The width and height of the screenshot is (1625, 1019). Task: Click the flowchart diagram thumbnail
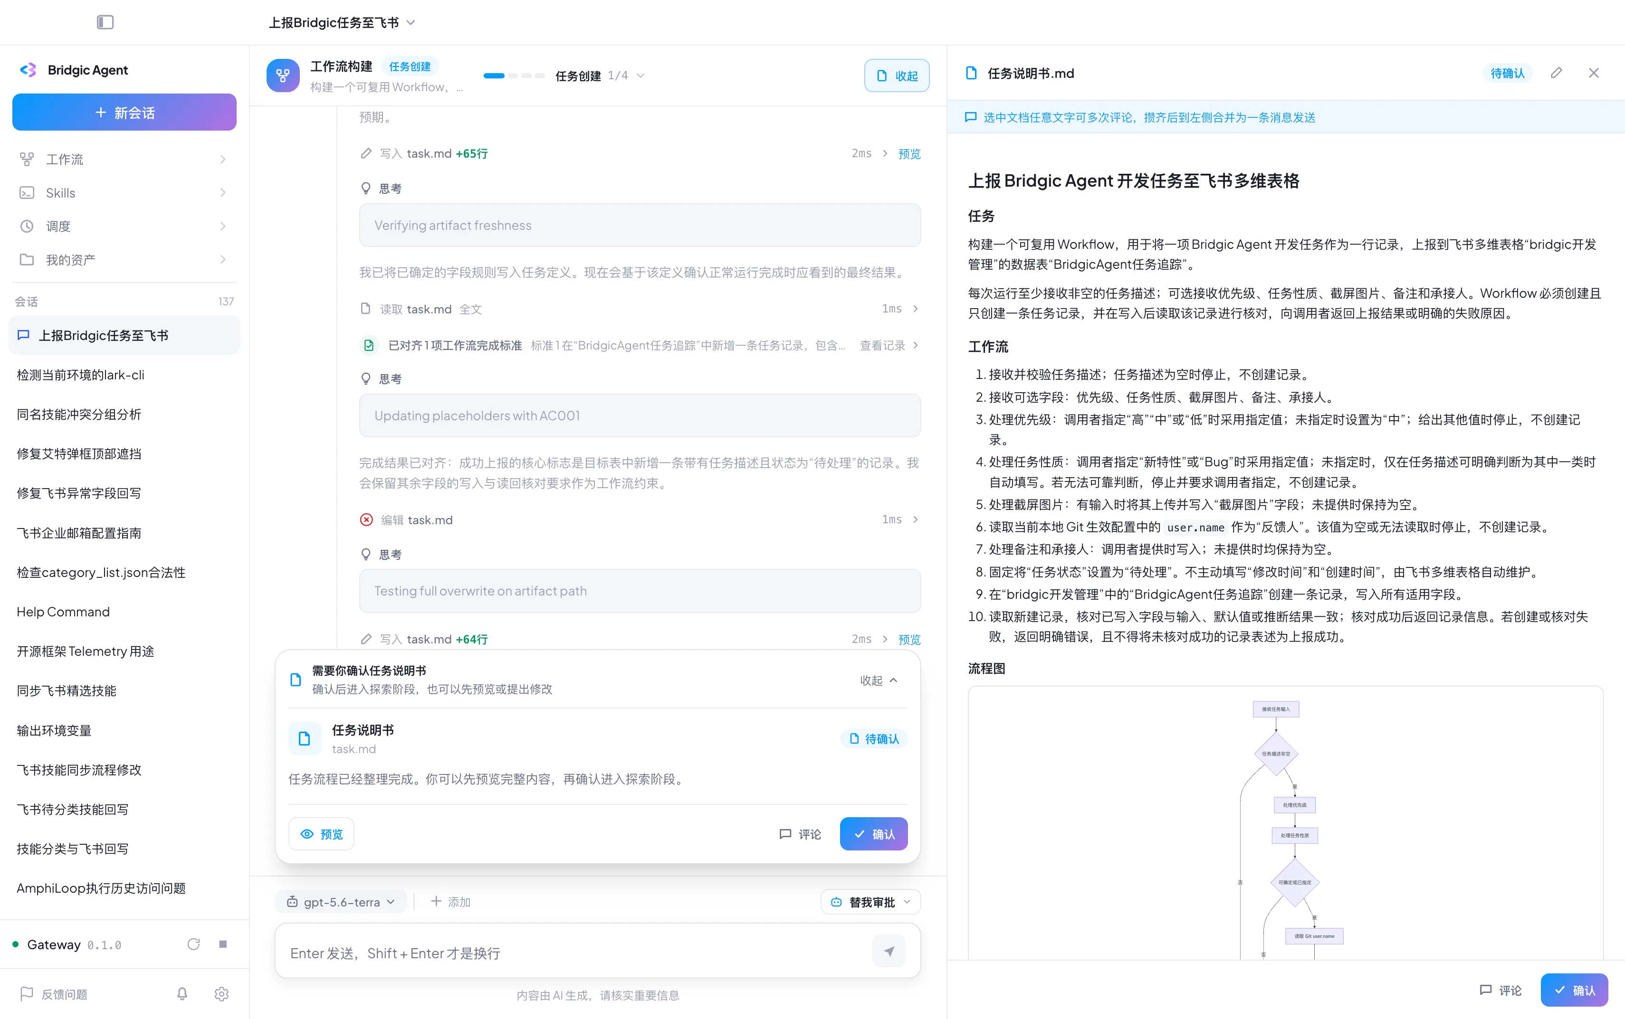coord(1286,823)
